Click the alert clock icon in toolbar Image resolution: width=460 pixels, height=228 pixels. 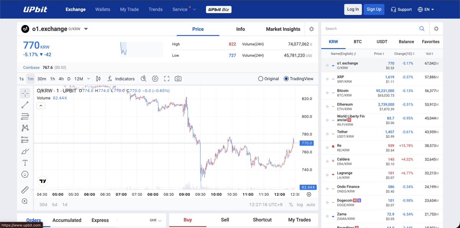tap(143, 79)
